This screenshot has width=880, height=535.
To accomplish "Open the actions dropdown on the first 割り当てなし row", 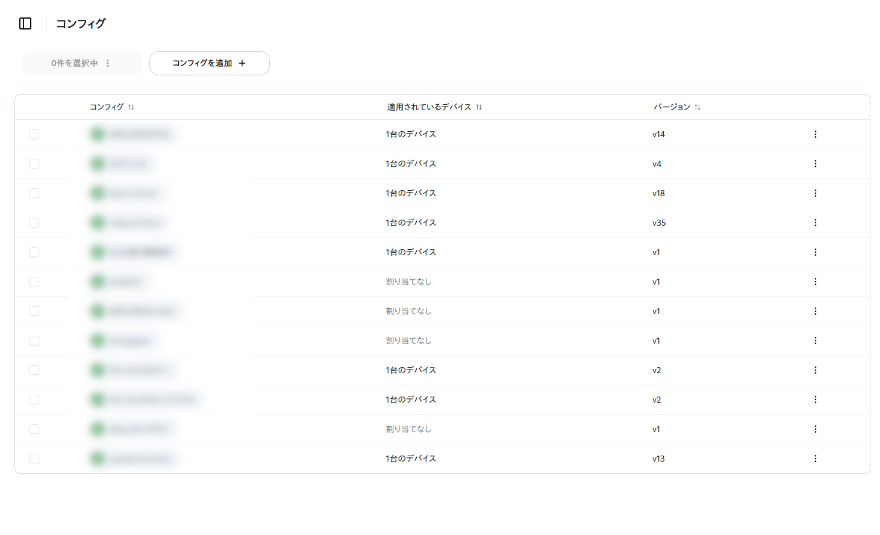I will [x=816, y=281].
